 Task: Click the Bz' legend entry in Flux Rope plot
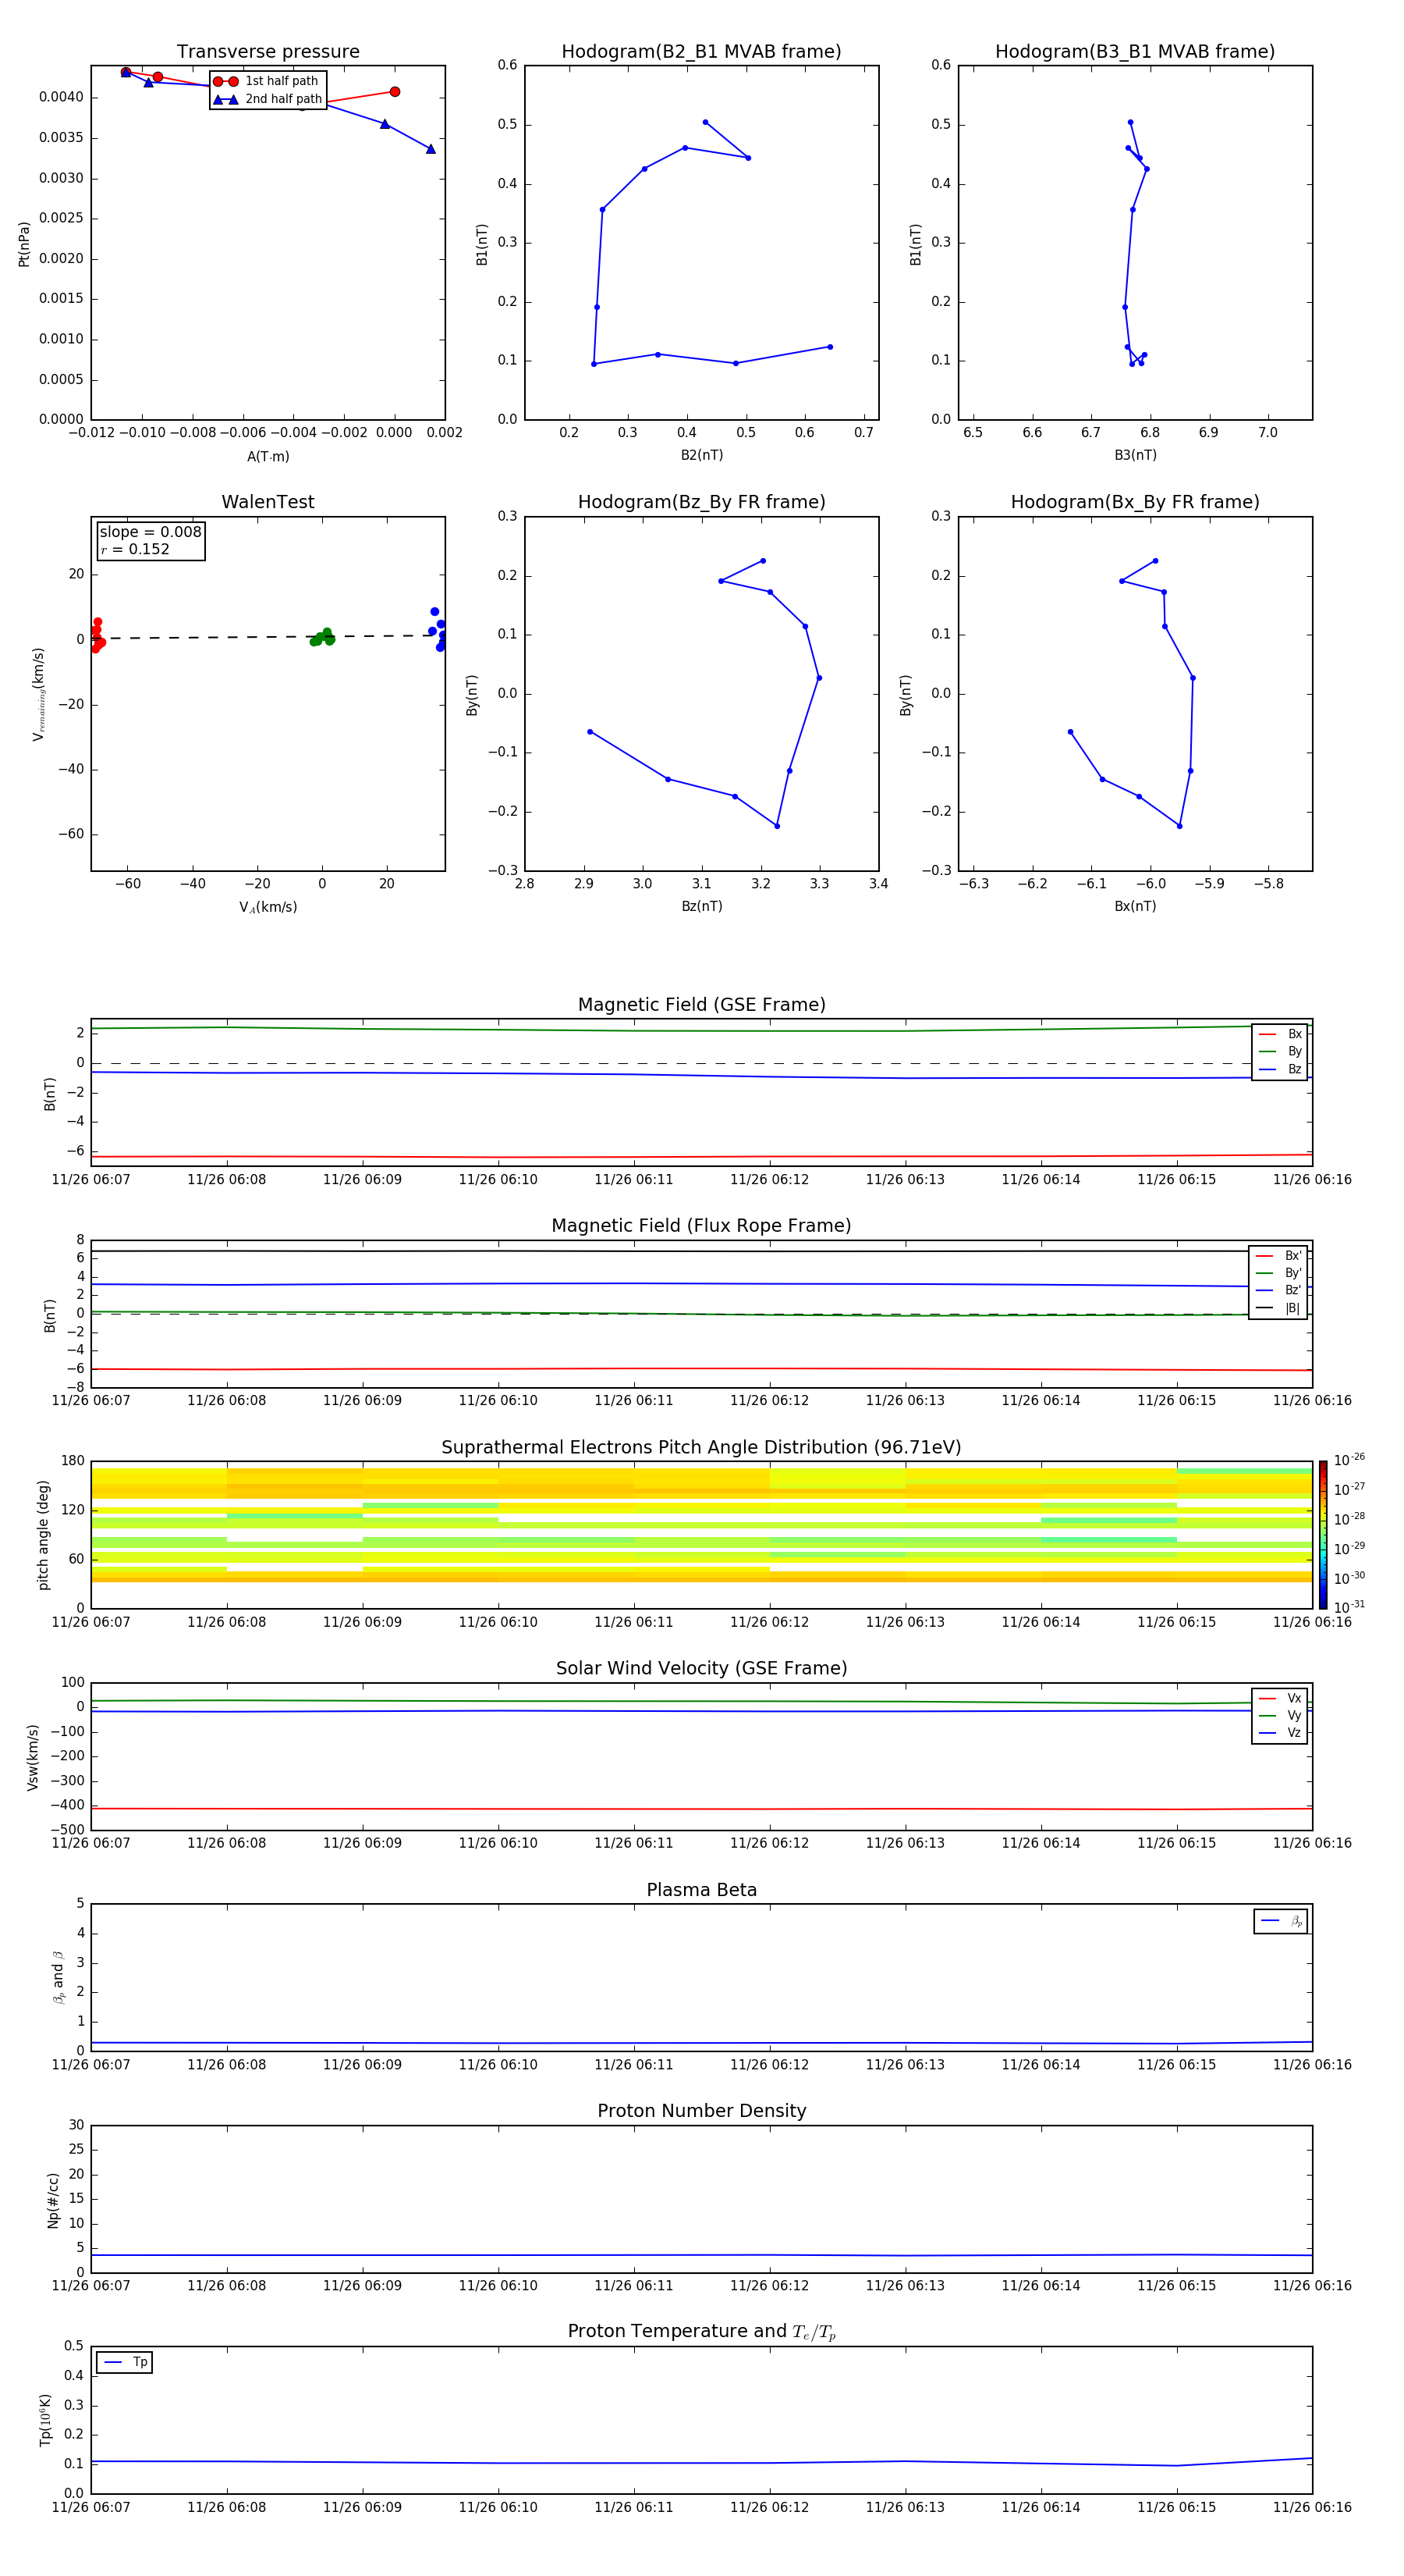1278,1290
